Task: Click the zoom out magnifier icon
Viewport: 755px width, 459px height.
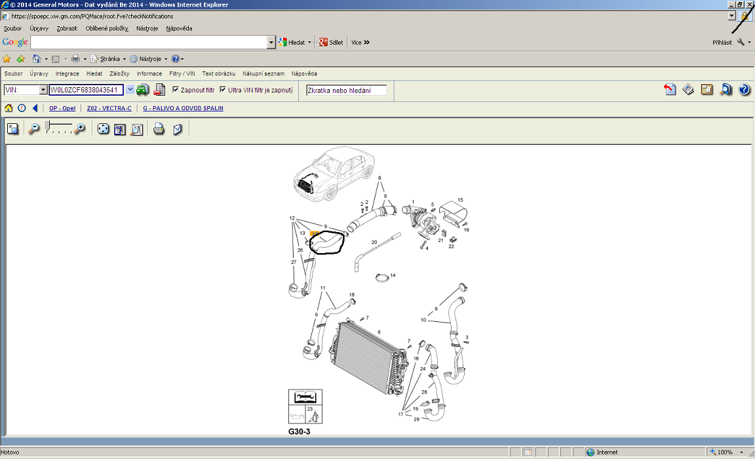Action: (x=34, y=129)
